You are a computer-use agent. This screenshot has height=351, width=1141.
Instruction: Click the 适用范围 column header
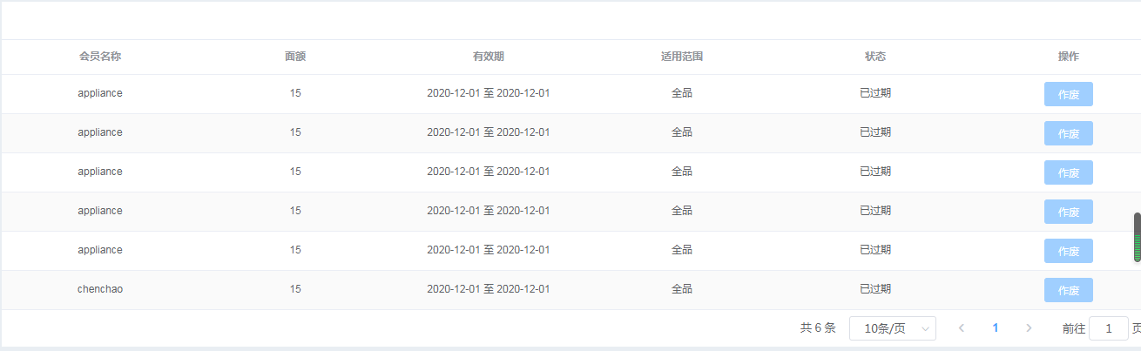coord(682,57)
